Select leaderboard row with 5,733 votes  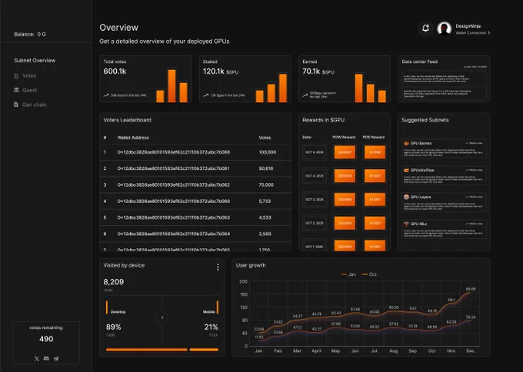coord(195,201)
